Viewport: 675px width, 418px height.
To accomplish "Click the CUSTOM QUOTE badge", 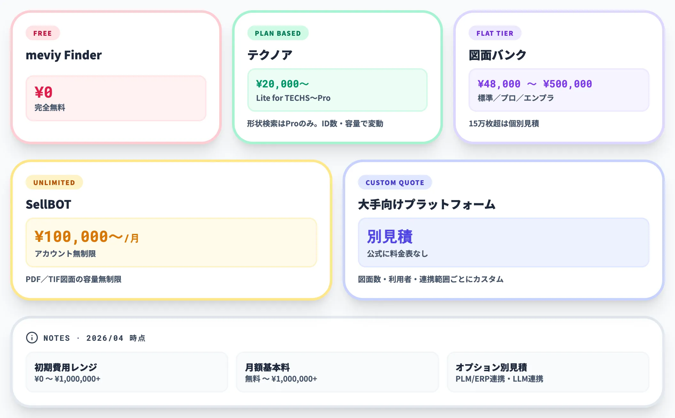I will [395, 183].
